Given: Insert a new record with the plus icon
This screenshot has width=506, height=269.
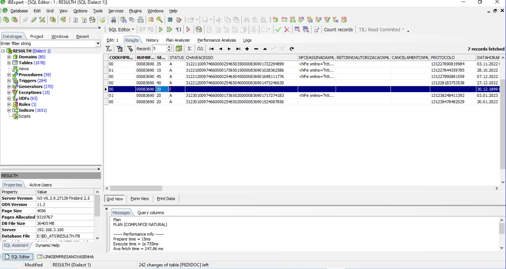Looking at the screenshot, I should [247, 49].
